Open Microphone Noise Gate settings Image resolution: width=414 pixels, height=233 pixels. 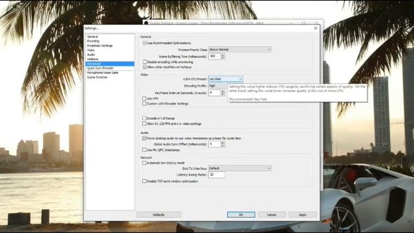pos(103,72)
